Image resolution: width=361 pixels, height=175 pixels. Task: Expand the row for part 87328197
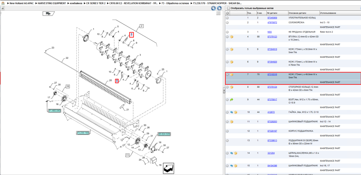[227, 131]
